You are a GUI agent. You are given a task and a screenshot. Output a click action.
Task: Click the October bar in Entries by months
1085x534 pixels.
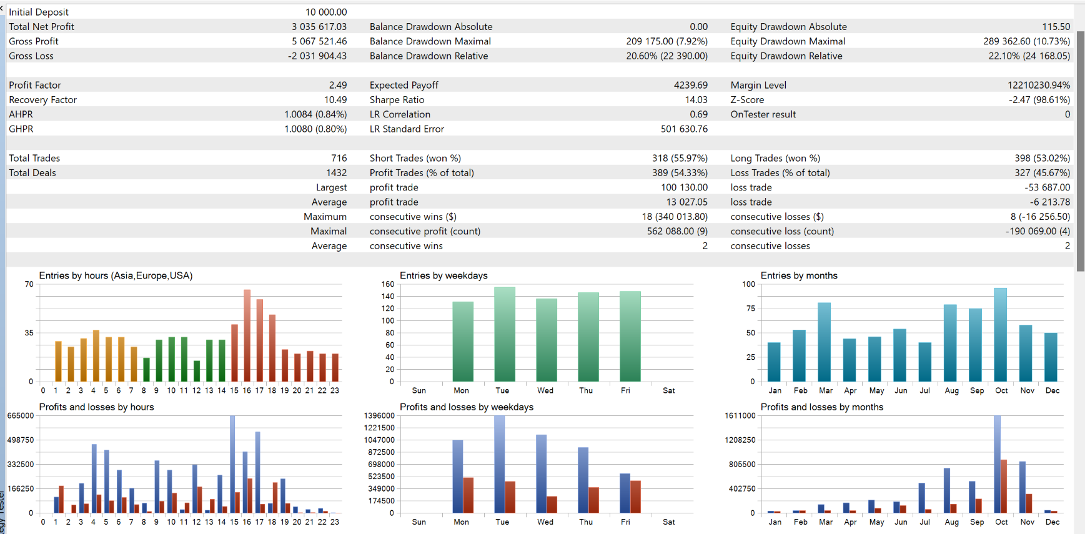pyautogui.click(x=1000, y=335)
